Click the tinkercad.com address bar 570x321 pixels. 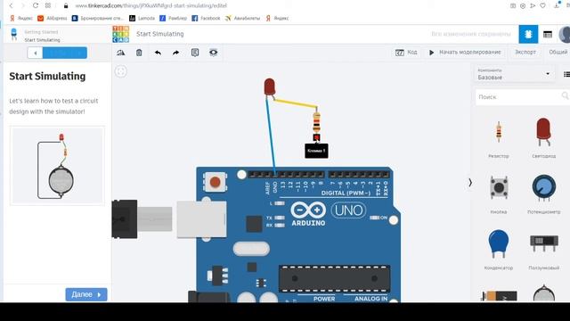pyautogui.click(x=151, y=6)
